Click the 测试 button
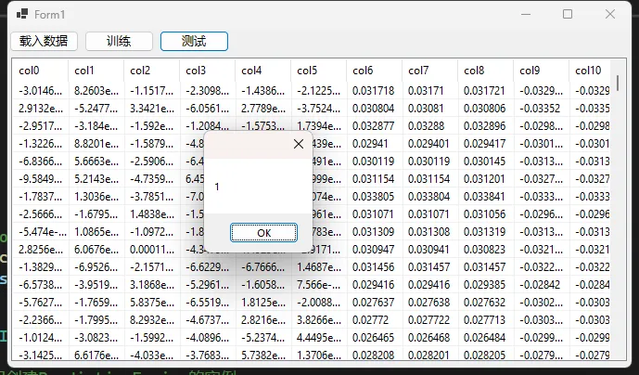This screenshot has height=375, width=639. [x=194, y=41]
